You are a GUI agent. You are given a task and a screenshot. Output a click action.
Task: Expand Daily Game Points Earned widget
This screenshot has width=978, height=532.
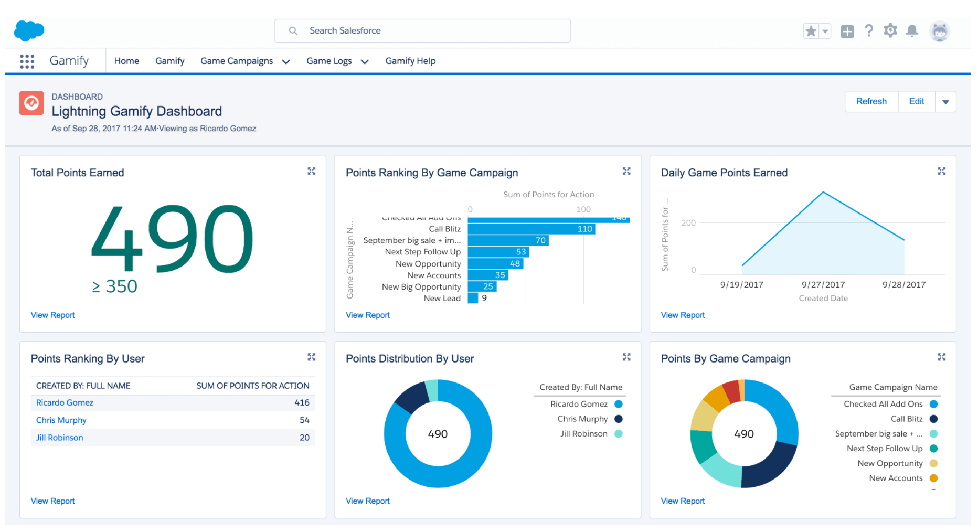pos(942,171)
